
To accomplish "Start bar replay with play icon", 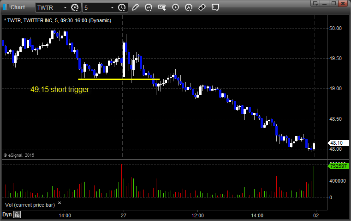I will tap(175, 7).
